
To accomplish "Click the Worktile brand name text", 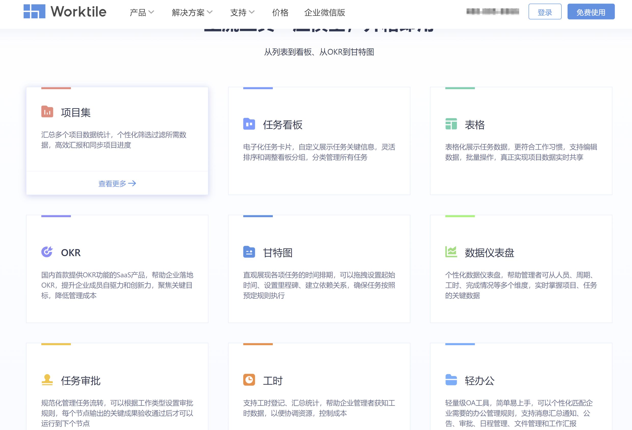I will coord(79,12).
